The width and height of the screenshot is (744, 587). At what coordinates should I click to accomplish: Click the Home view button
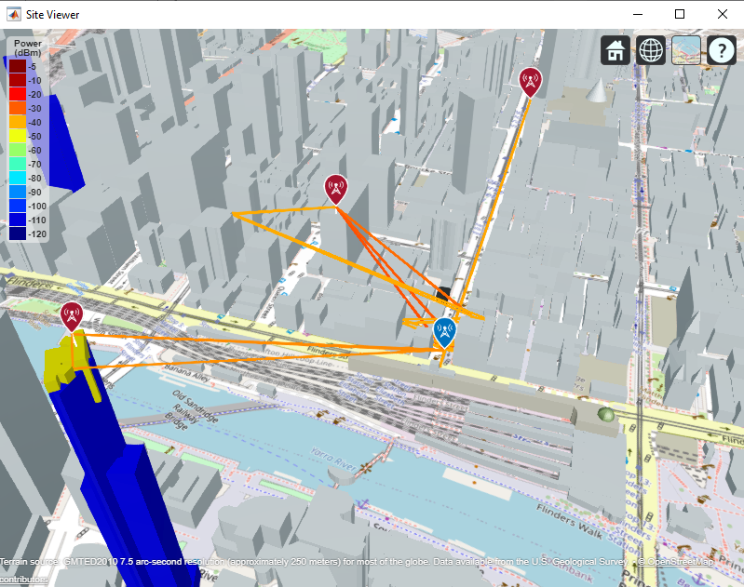[615, 50]
